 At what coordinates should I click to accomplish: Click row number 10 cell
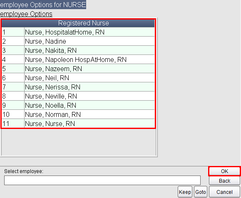tap(13, 114)
